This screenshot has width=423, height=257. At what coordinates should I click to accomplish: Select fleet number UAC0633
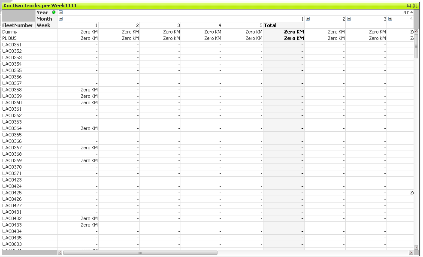click(x=12, y=244)
